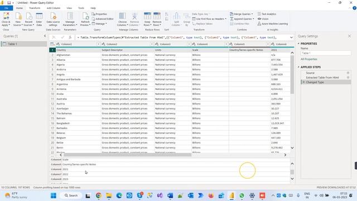
Task: Click Text Analytics in AI Insights
Action: (267, 14)
